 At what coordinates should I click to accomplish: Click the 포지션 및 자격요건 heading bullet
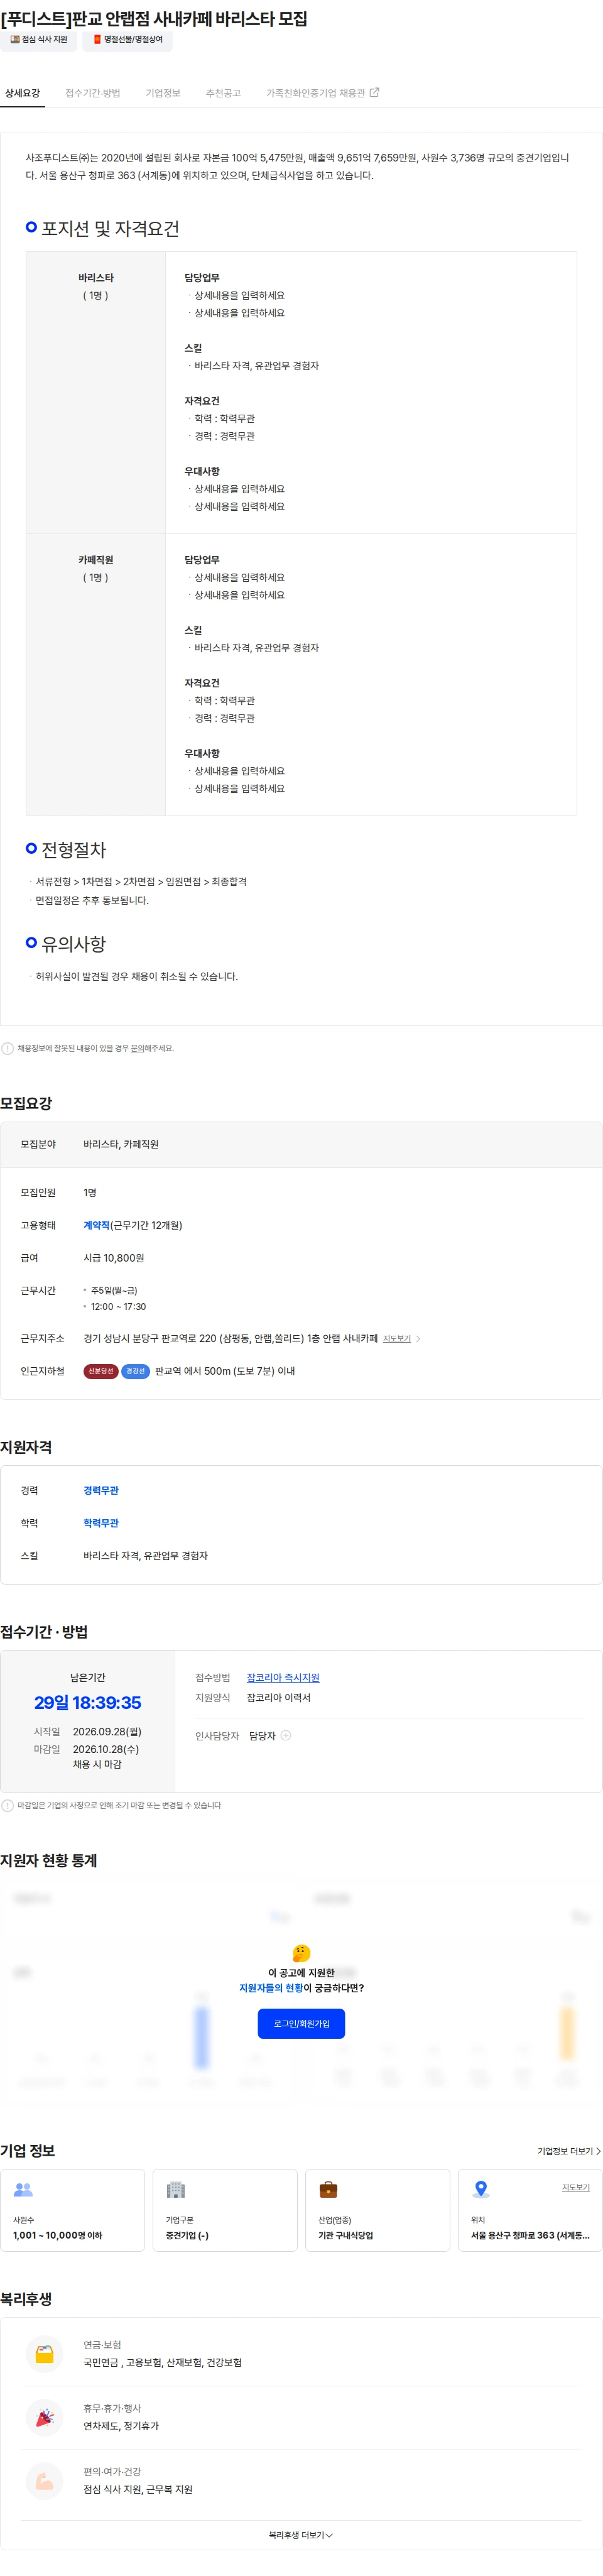[31, 228]
